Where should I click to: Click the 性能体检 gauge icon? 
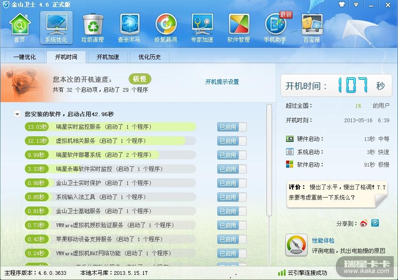[x=296, y=245]
